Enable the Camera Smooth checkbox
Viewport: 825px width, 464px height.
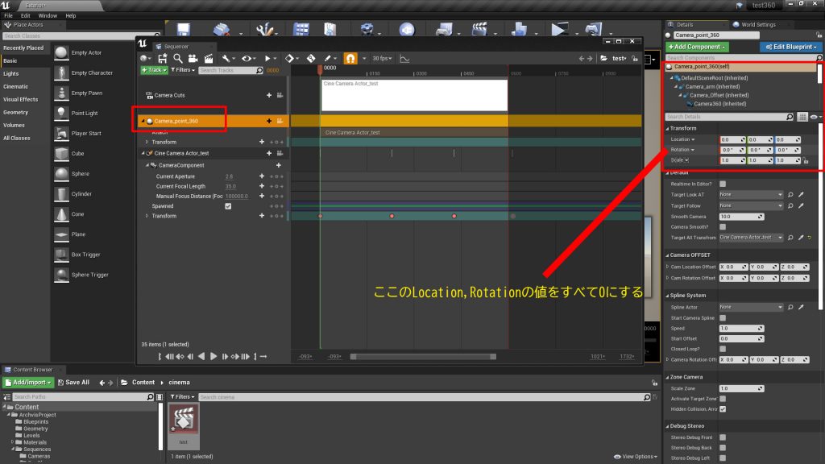point(723,226)
